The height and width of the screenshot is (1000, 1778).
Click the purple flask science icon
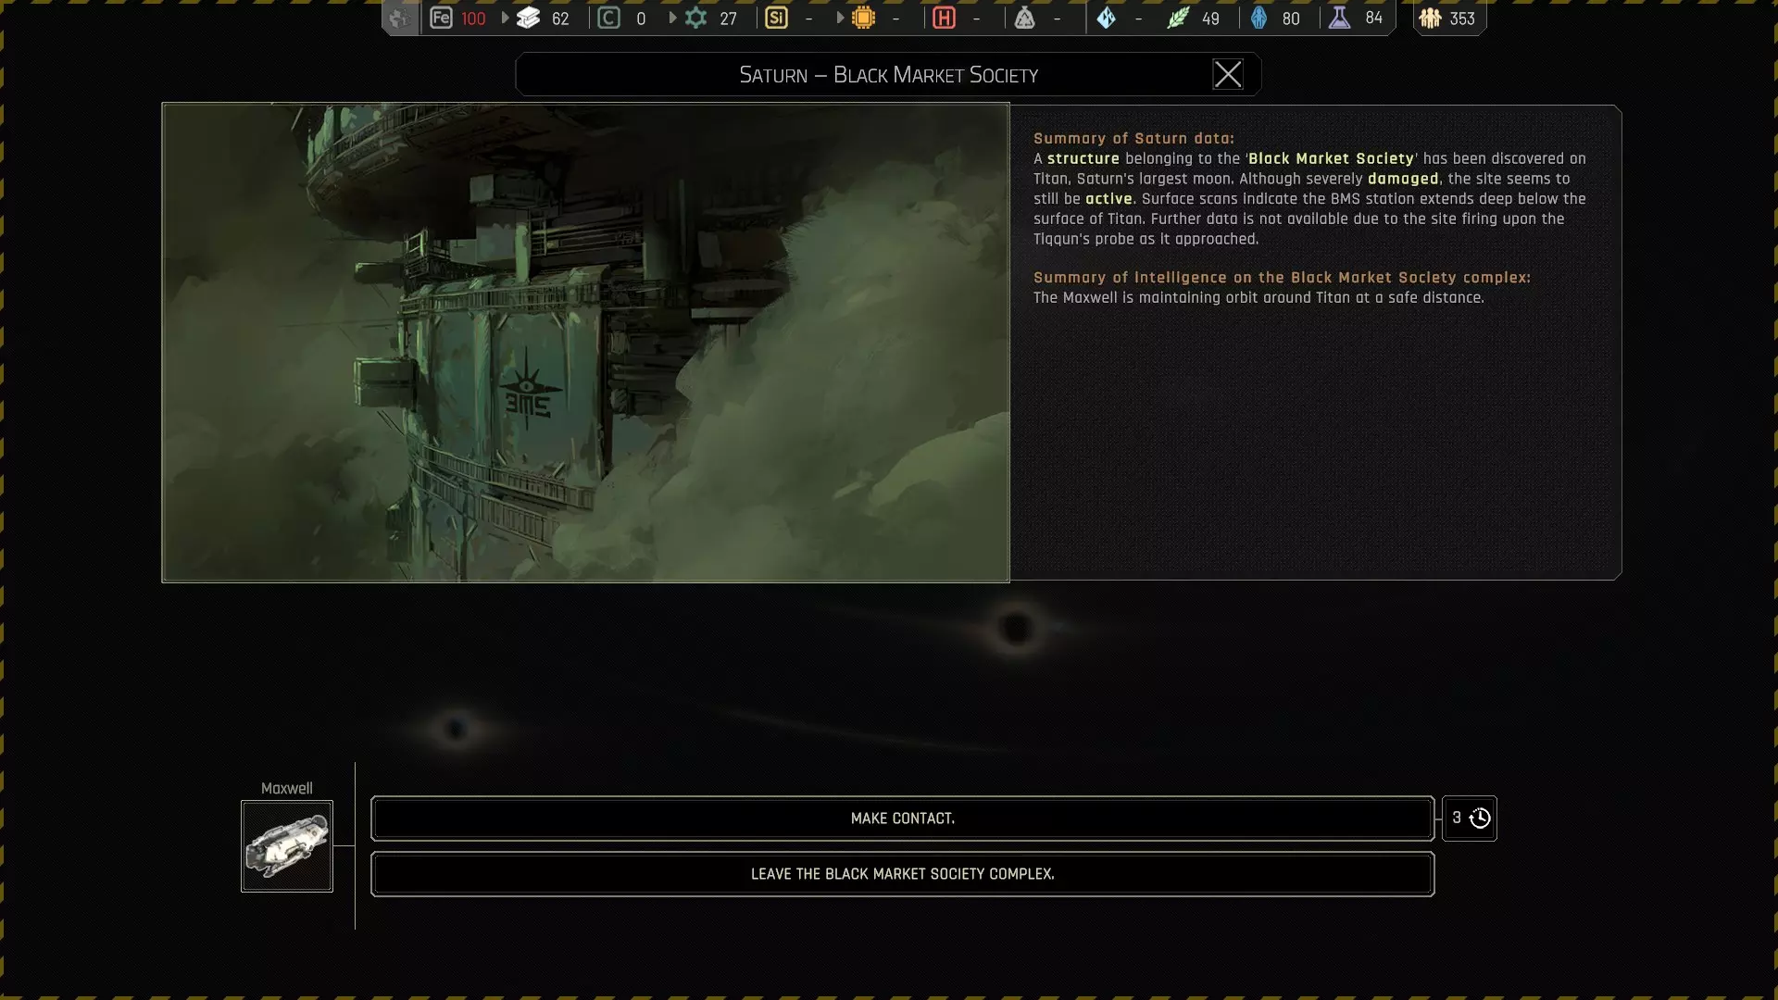coord(1339,18)
